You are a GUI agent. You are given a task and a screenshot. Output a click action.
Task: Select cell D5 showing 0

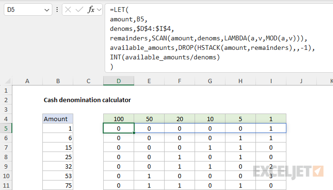119,128
